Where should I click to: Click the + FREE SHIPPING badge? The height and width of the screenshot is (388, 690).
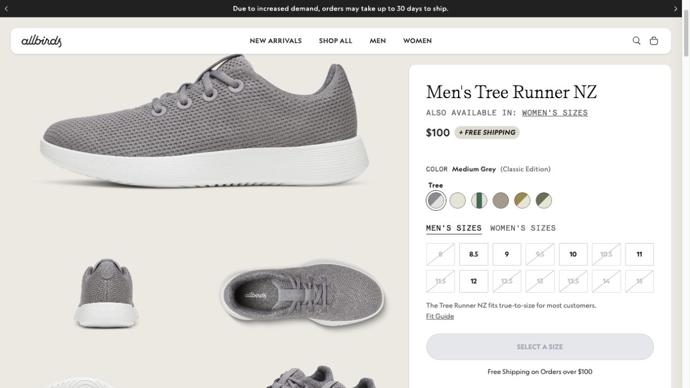click(x=487, y=132)
